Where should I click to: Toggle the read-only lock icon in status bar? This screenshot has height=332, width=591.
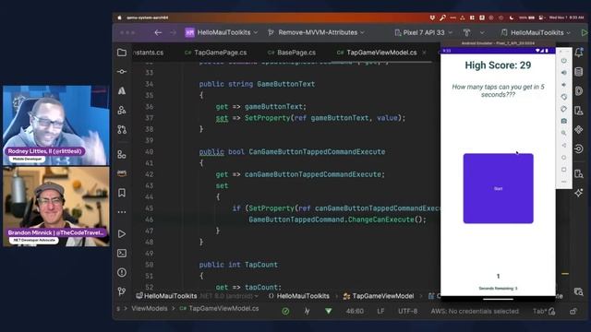(x=573, y=312)
